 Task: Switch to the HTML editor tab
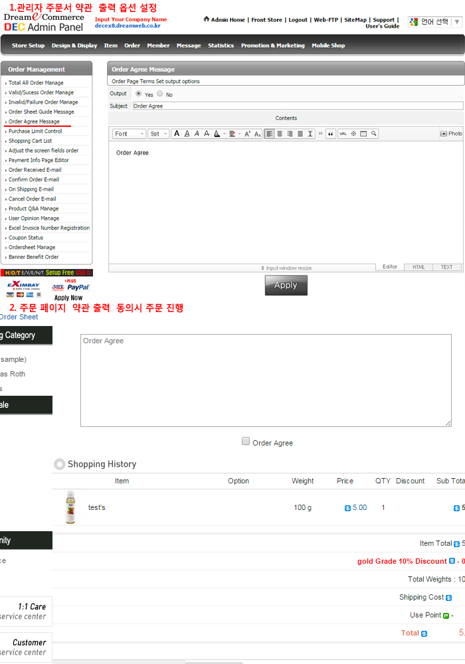coord(418,267)
